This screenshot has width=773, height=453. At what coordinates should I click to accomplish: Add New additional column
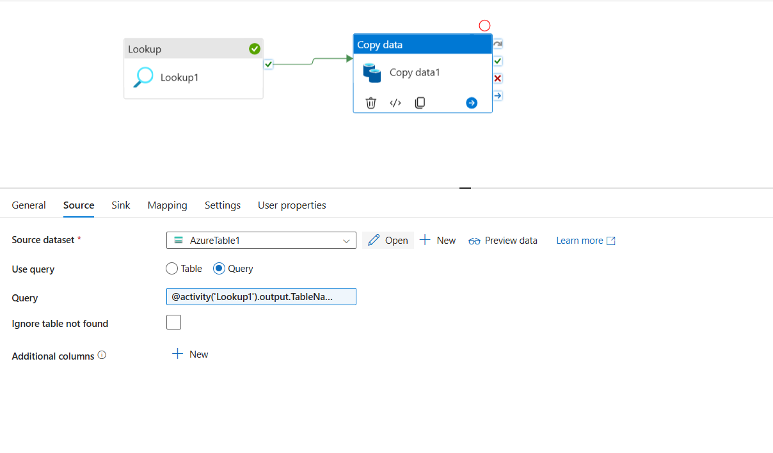[190, 354]
